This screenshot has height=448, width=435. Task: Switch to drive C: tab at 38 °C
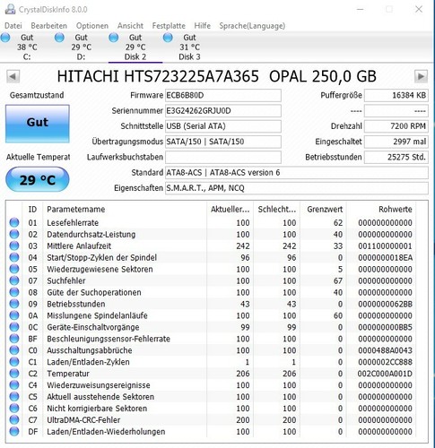(27, 47)
